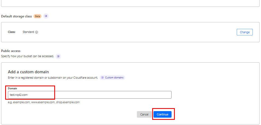Click 'Enter in a registered domain' instruction text
Screen dimensions: 261x125
[53, 78]
